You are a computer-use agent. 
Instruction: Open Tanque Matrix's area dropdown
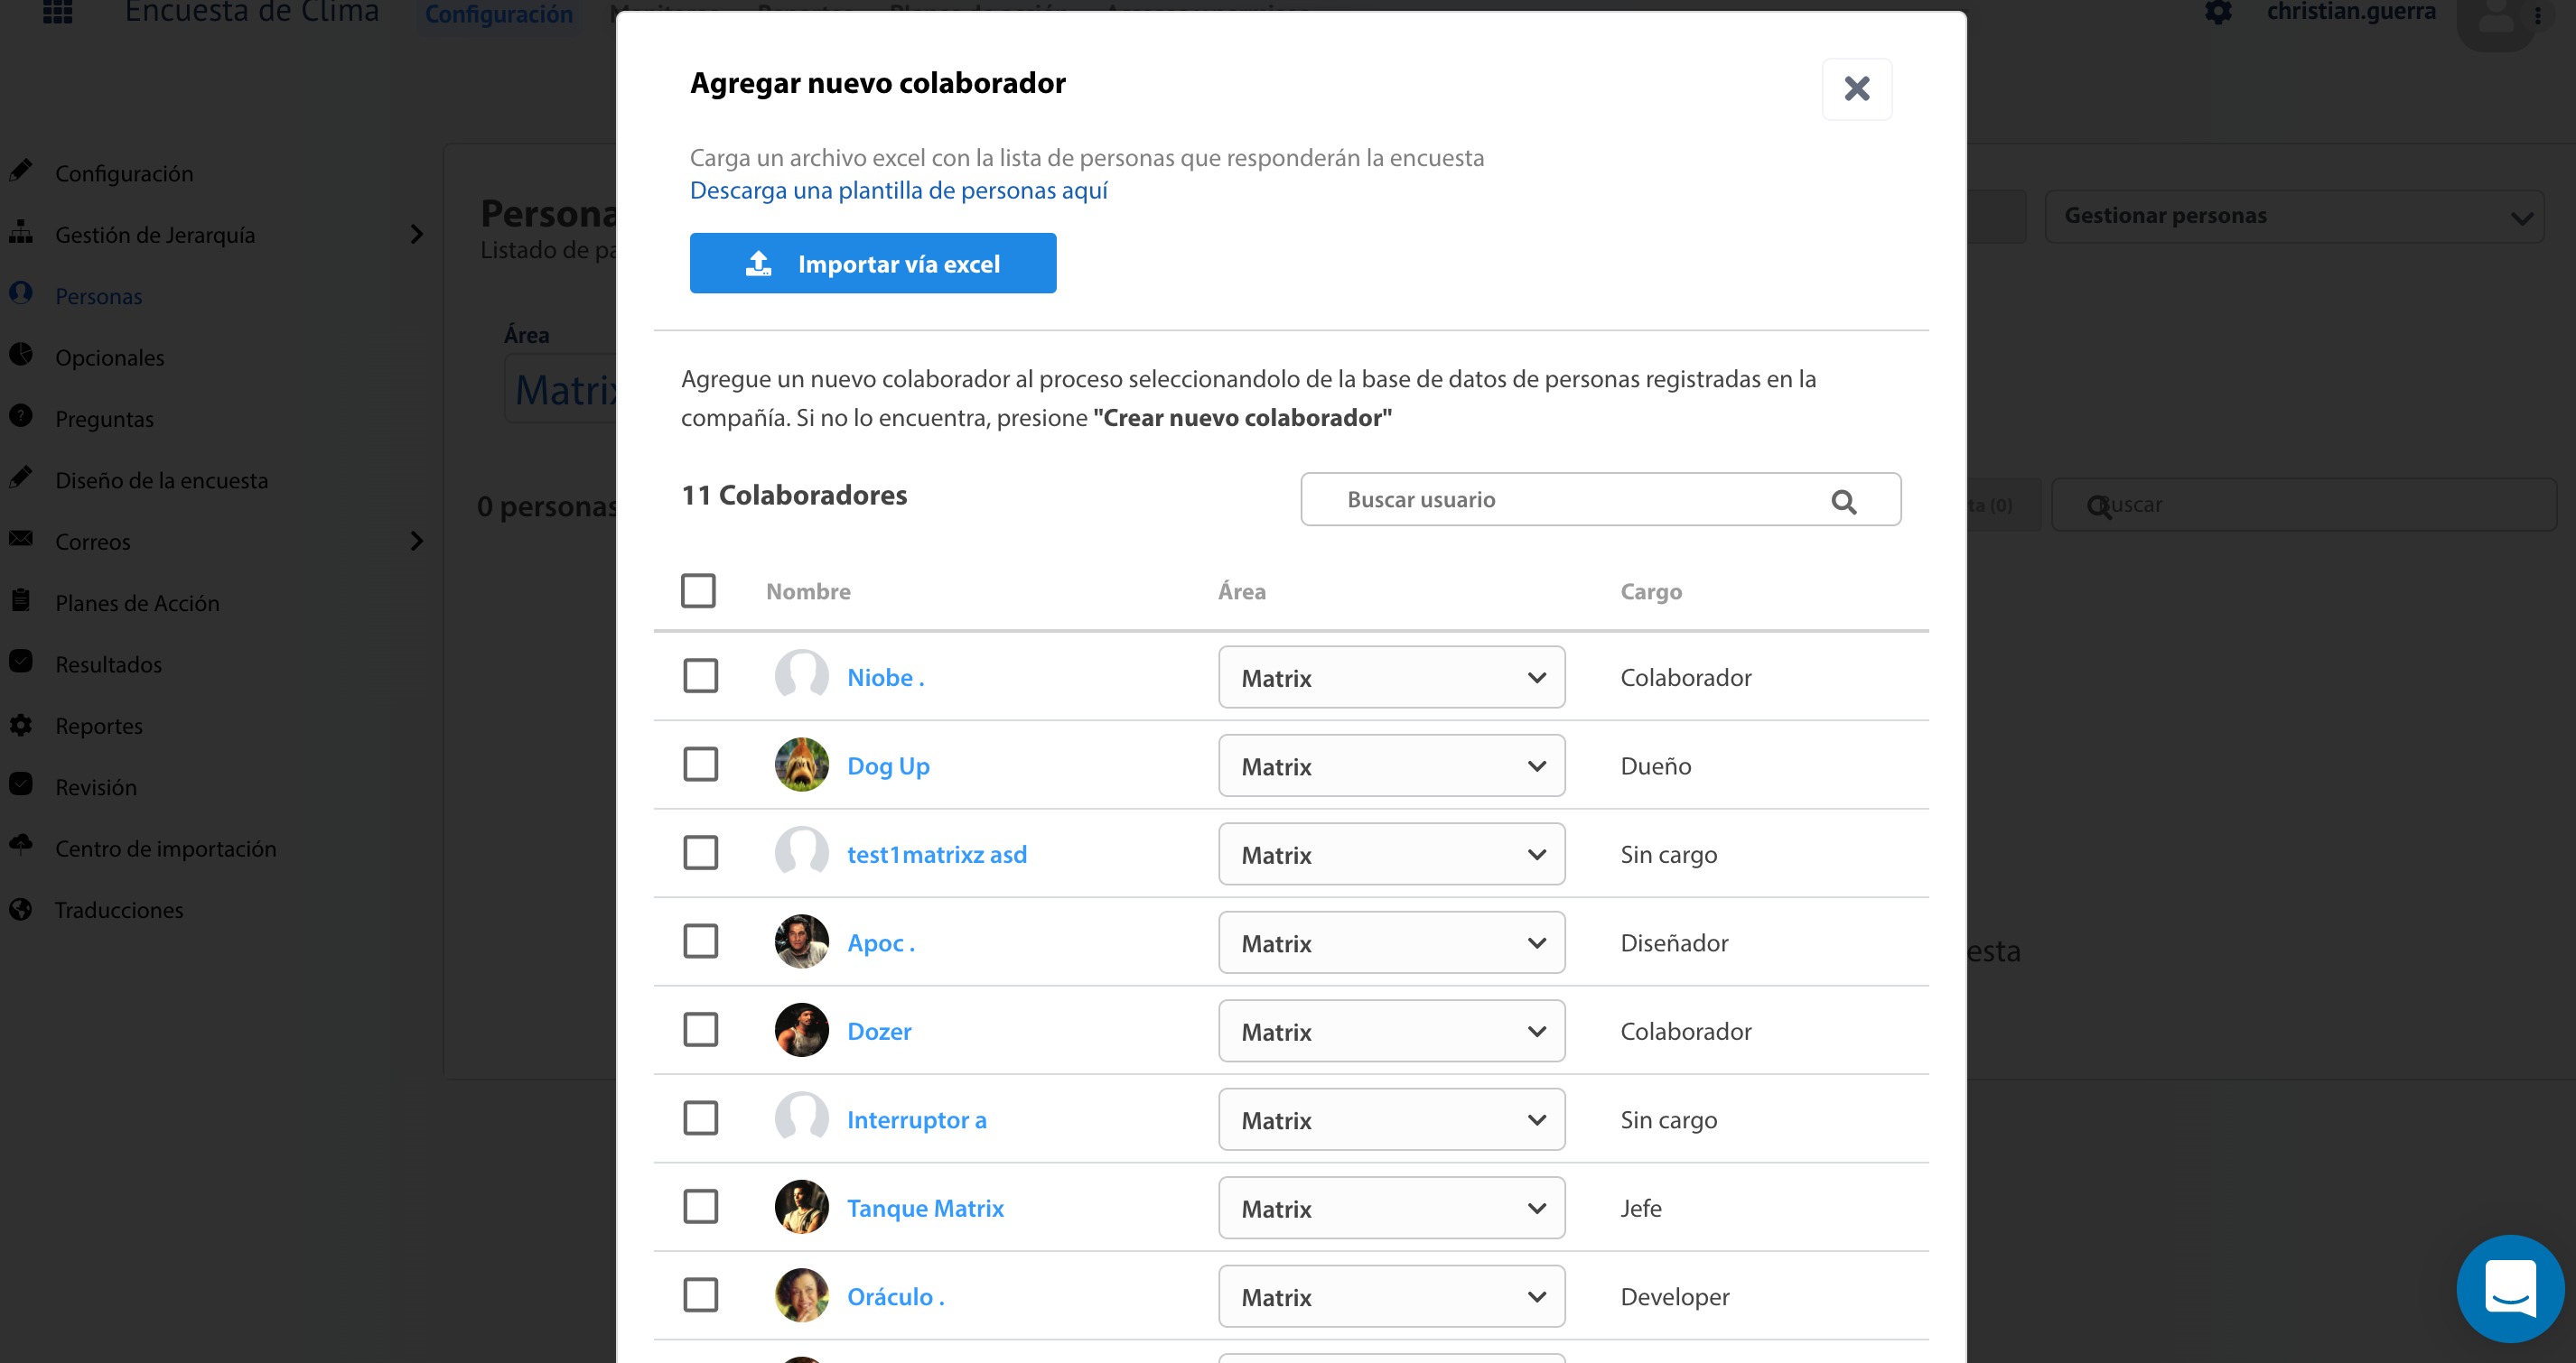click(x=1391, y=1208)
